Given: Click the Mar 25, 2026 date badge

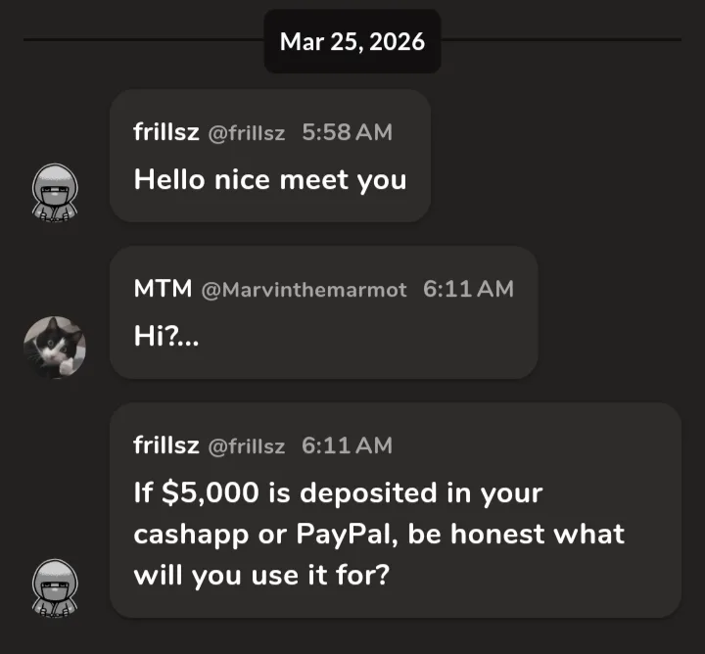Looking at the screenshot, I should [352, 42].
